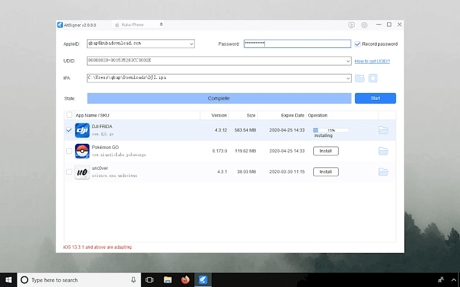Focus the Password input field
This screenshot has height=287, width=460.
click(297, 43)
